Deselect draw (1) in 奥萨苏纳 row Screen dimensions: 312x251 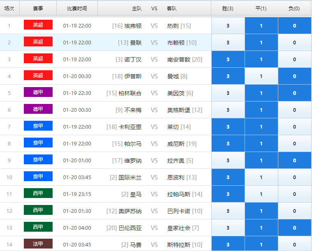coord(261,211)
